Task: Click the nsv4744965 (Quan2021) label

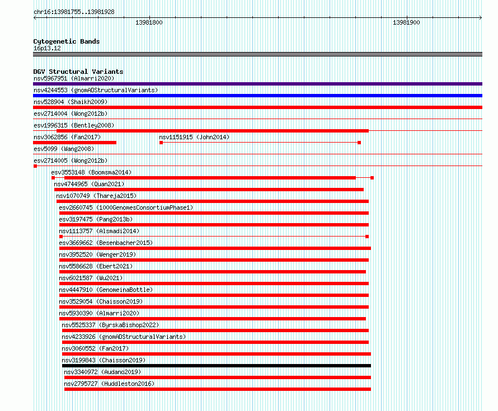Action: point(89,184)
